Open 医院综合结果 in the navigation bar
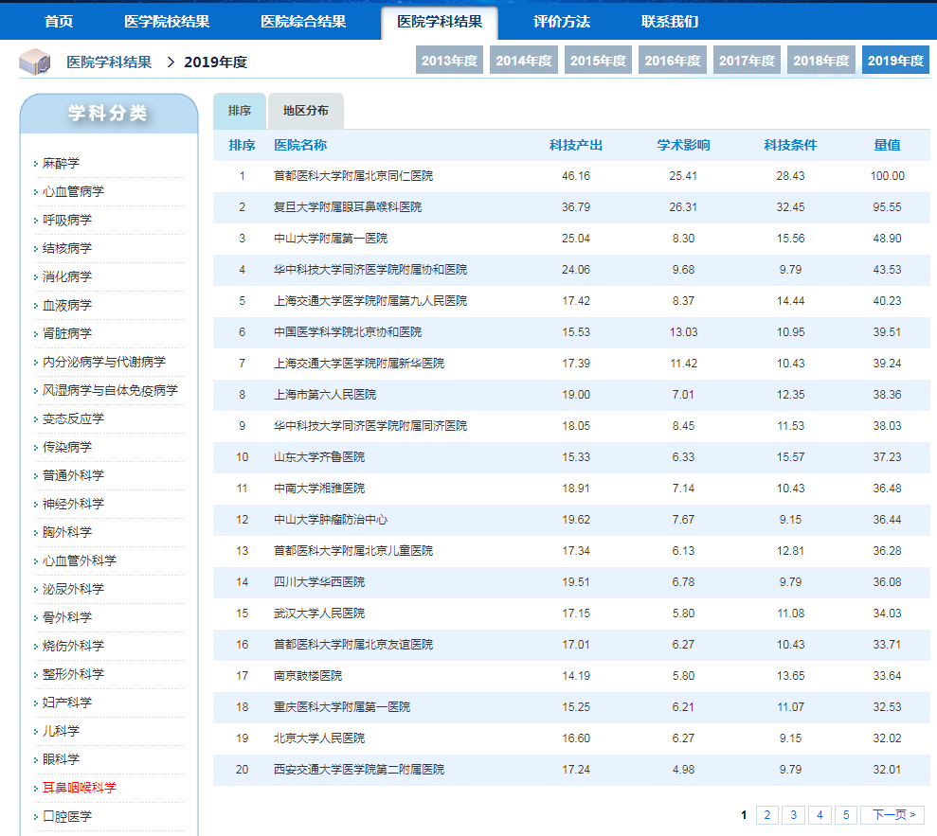This screenshot has height=836, width=937. pyautogui.click(x=306, y=20)
